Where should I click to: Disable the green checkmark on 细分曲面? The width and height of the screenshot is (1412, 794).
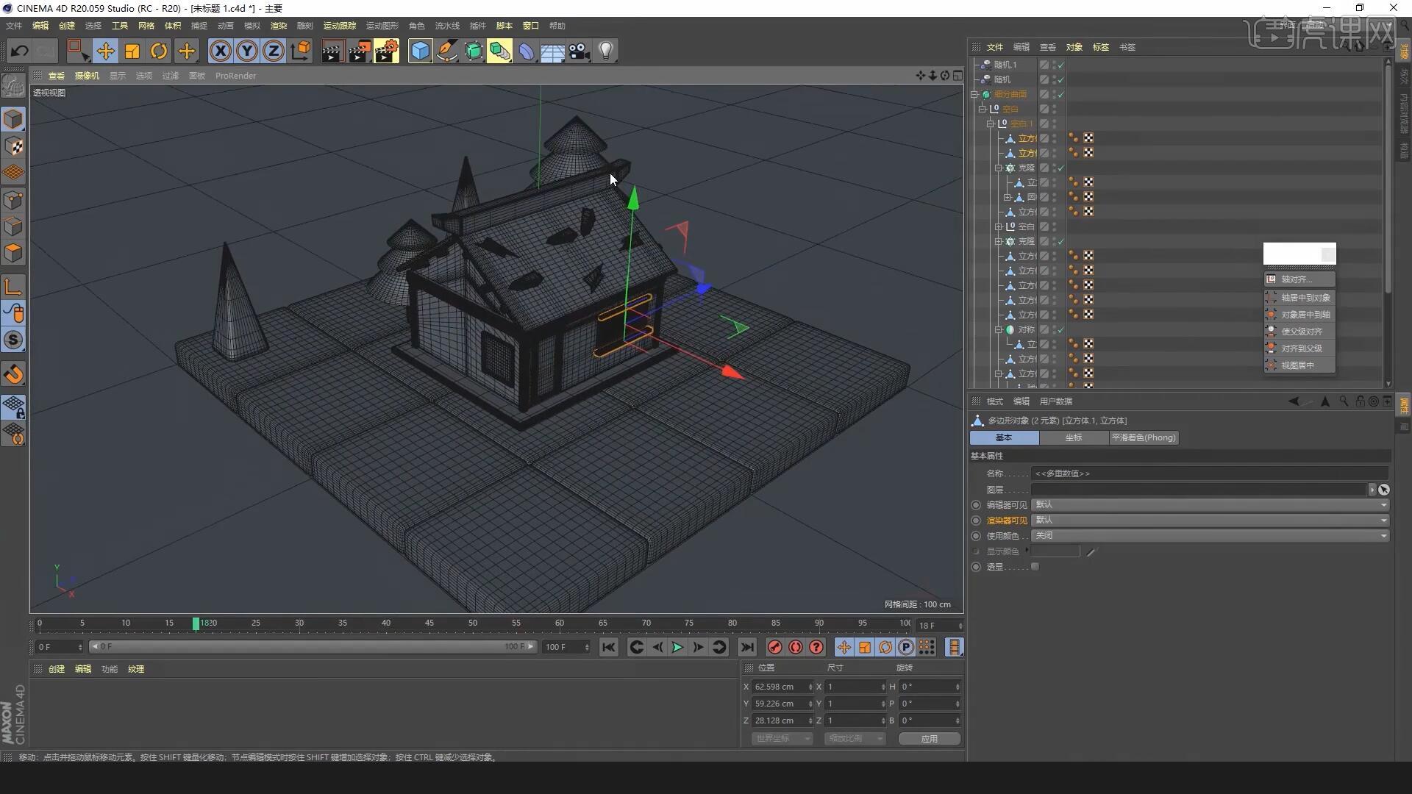[x=1061, y=95]
